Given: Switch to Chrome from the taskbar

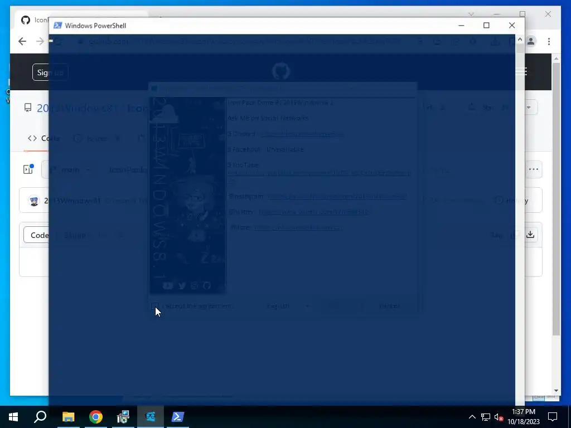Looking at the screenshot, I should [96, 417].
